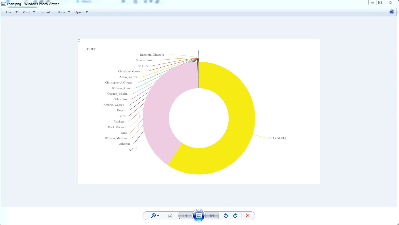This screenshot has width=399, height=225.
Task: Click the 0423-A label
Action: pos(143,66)
